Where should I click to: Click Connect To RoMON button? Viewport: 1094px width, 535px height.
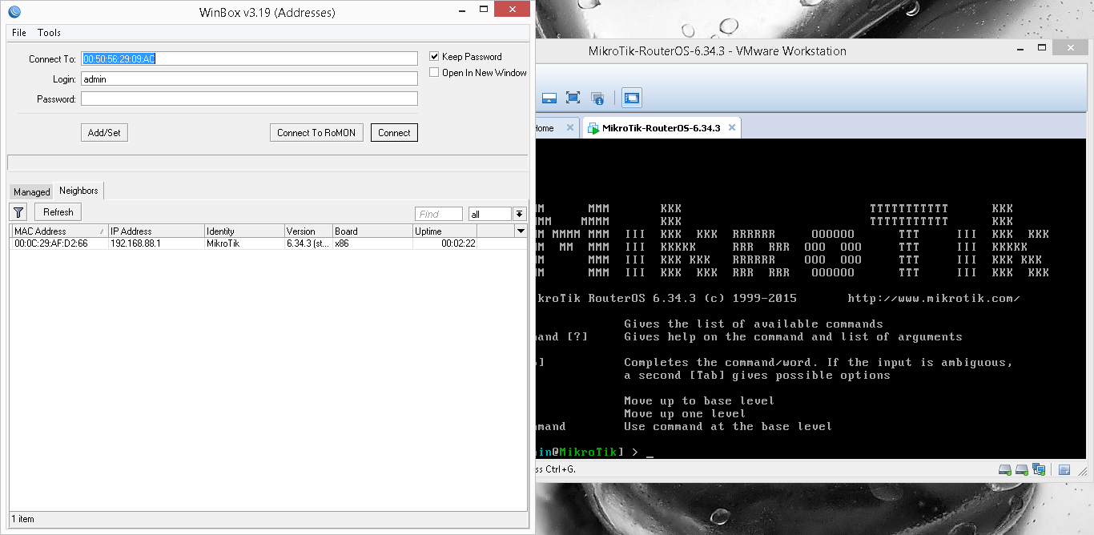point(316,133)
